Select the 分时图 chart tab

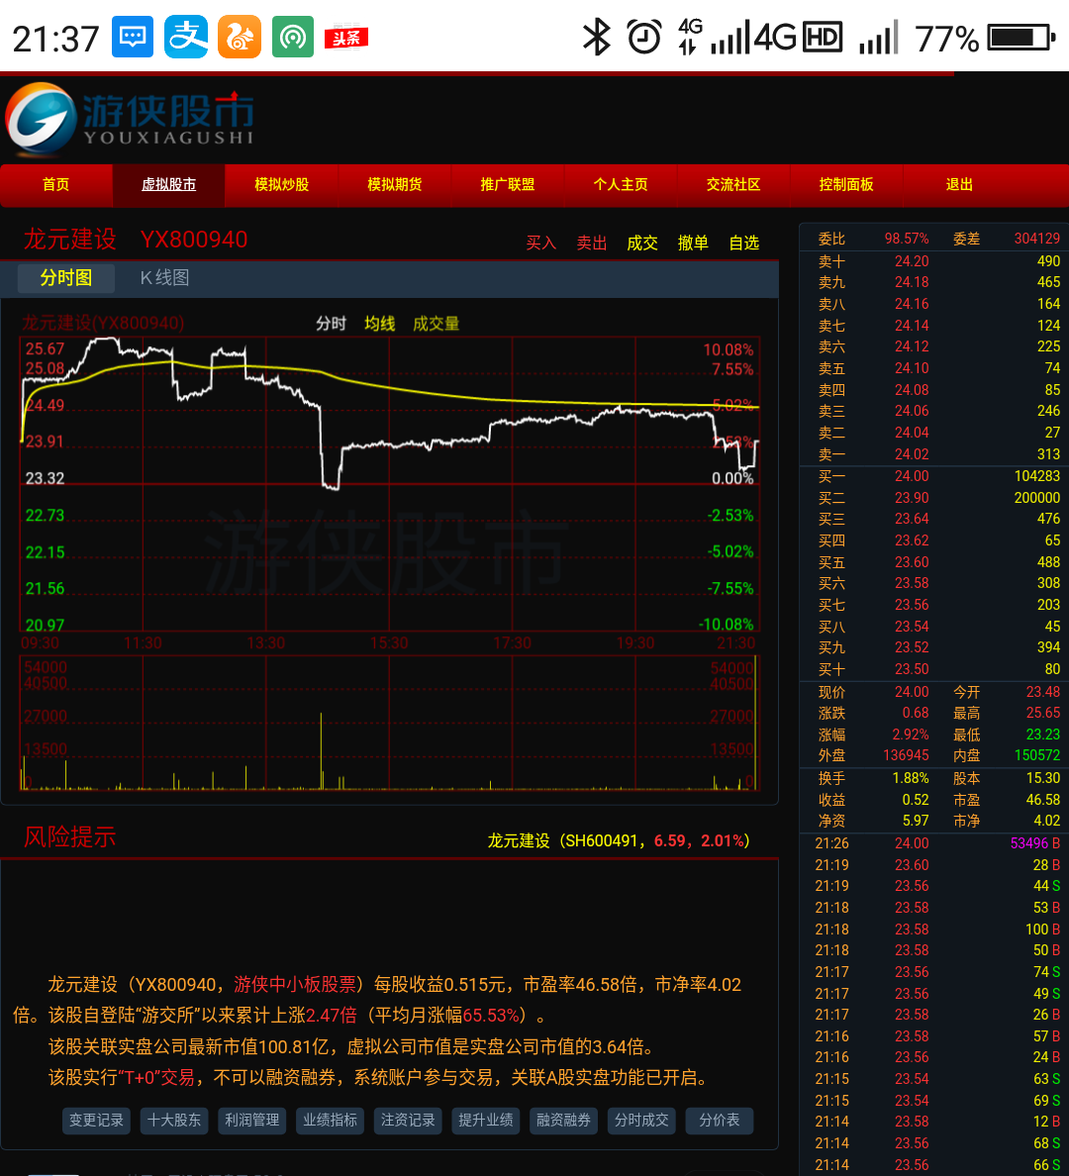(x=66, y=278)
